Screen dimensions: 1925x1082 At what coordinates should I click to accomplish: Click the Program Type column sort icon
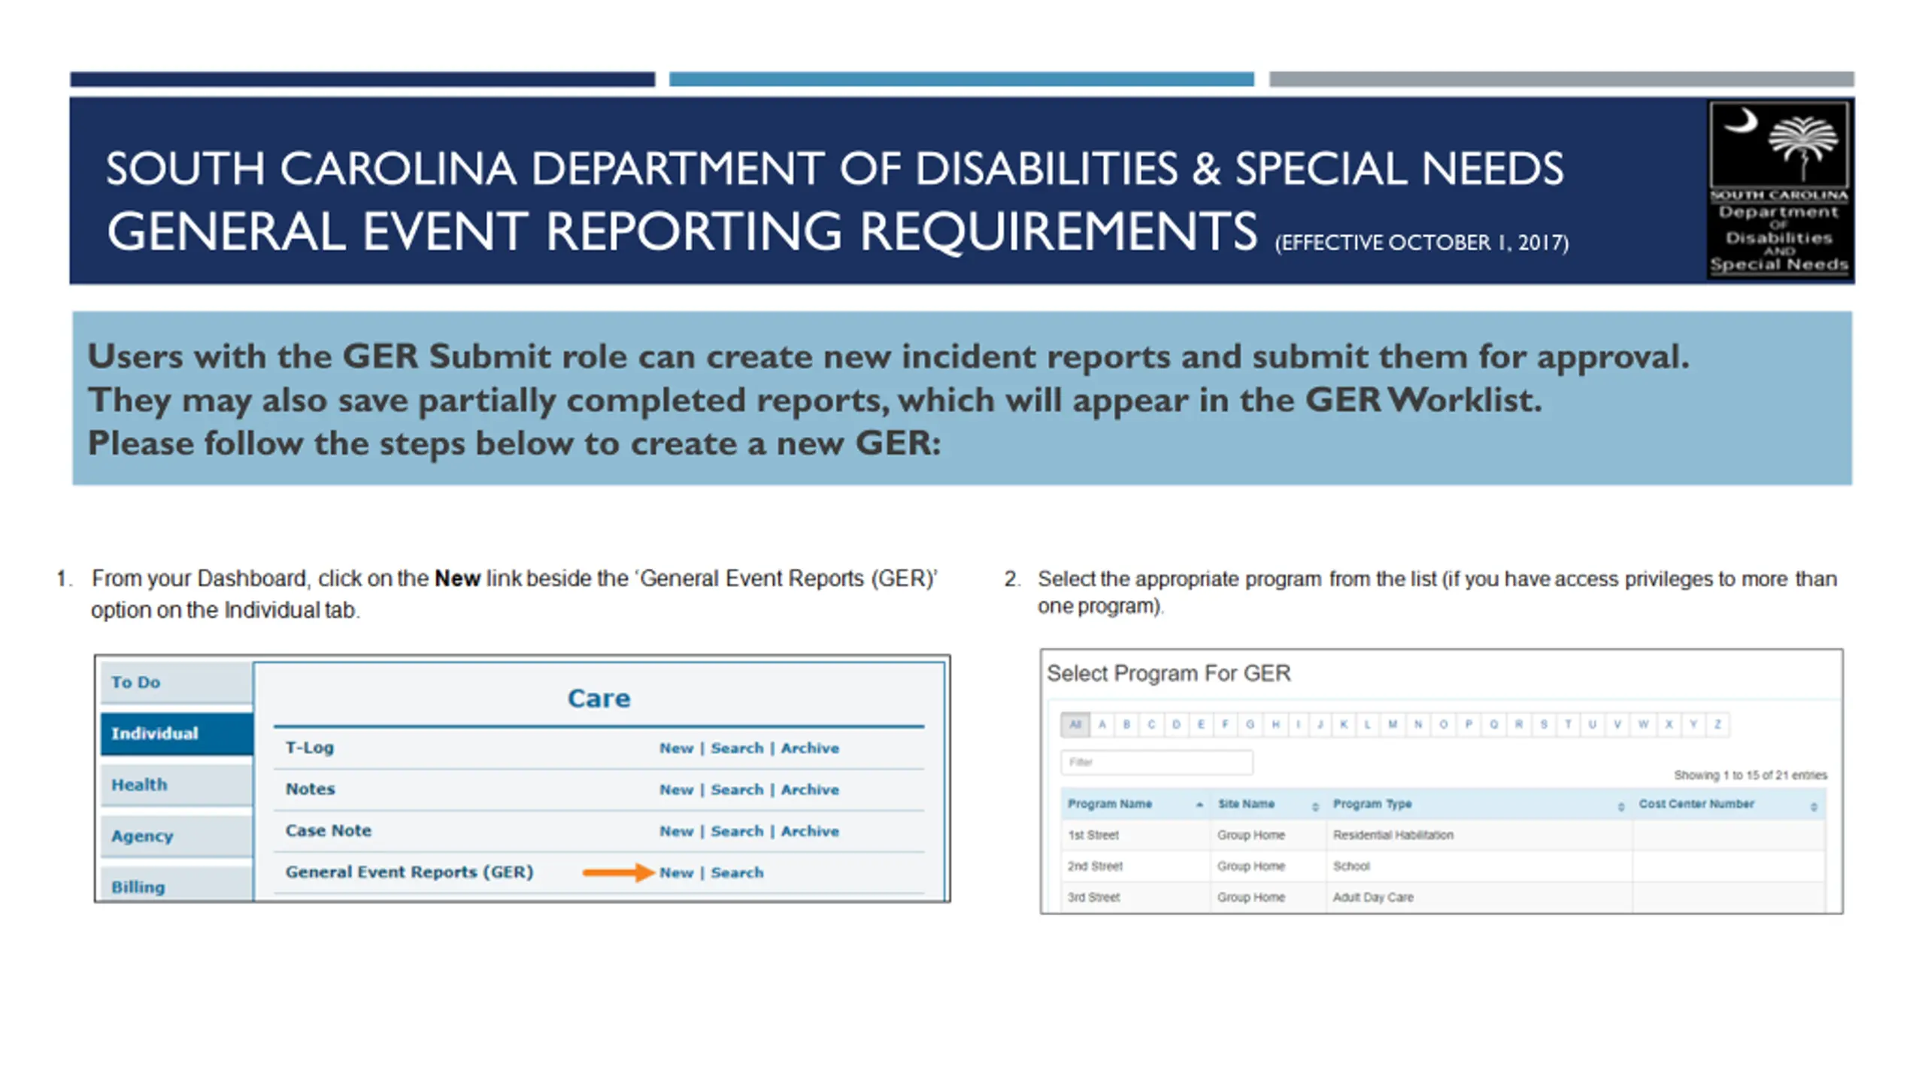point(1620,806)
